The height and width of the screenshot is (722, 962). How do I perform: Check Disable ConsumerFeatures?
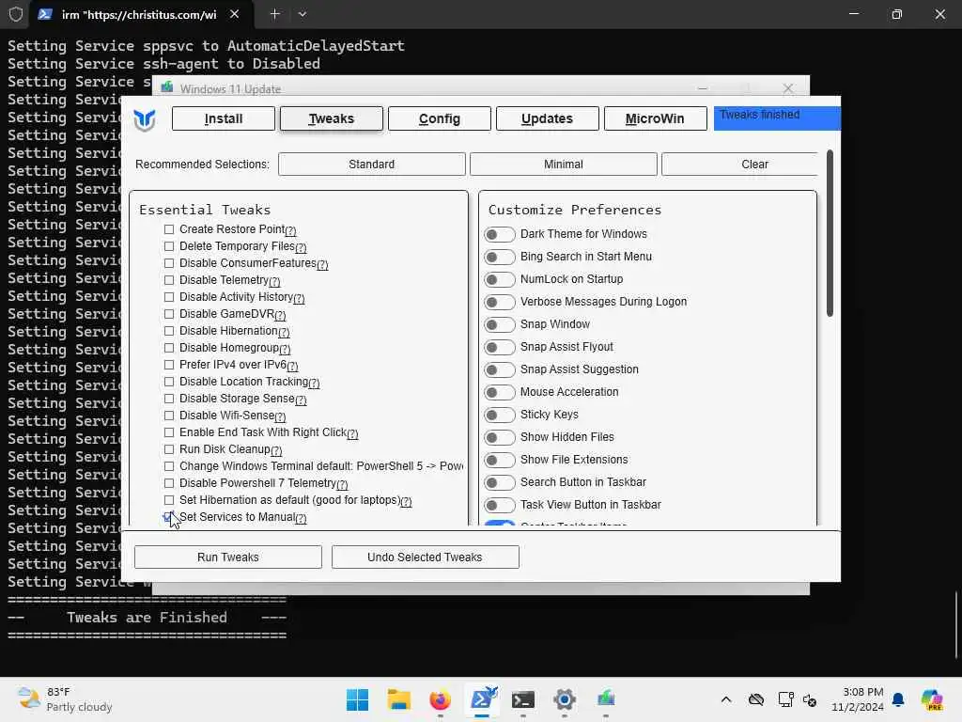coord(169,263)
